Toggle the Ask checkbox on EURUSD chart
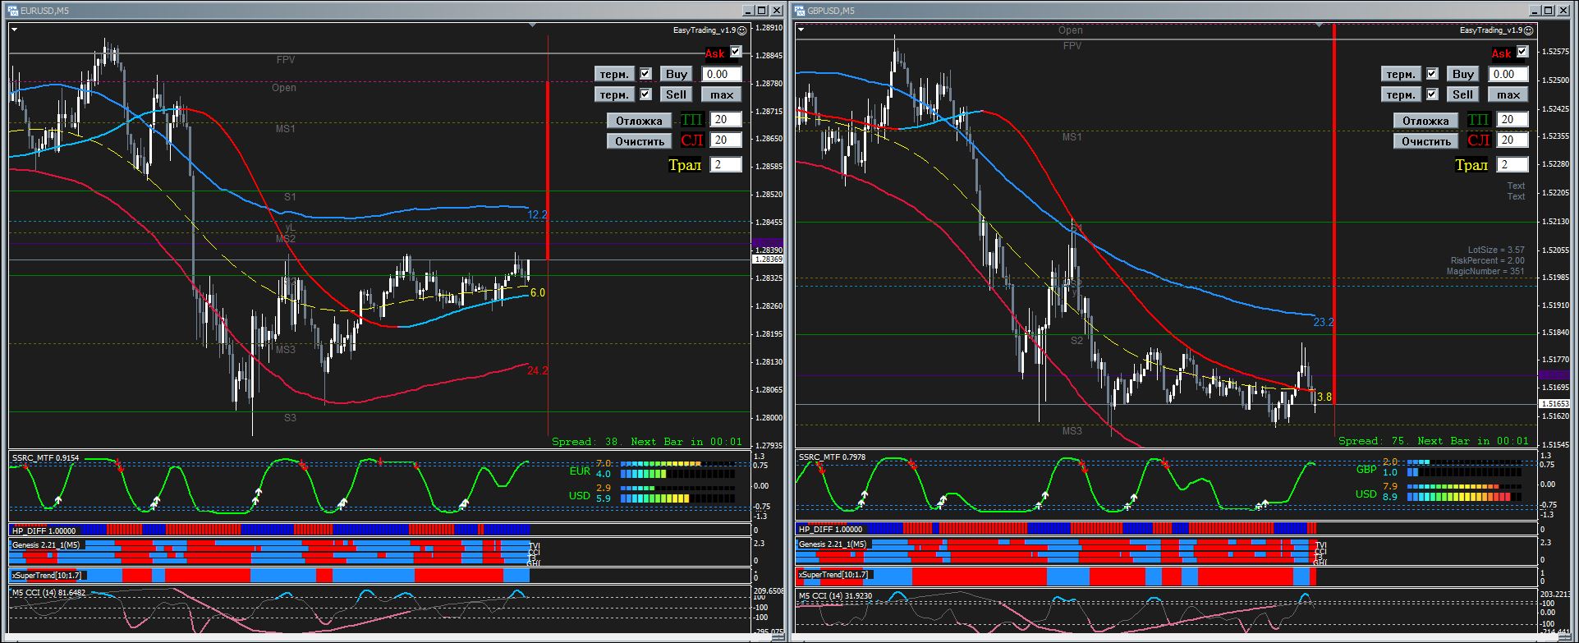1579x643 pixels. pos(735,52)
